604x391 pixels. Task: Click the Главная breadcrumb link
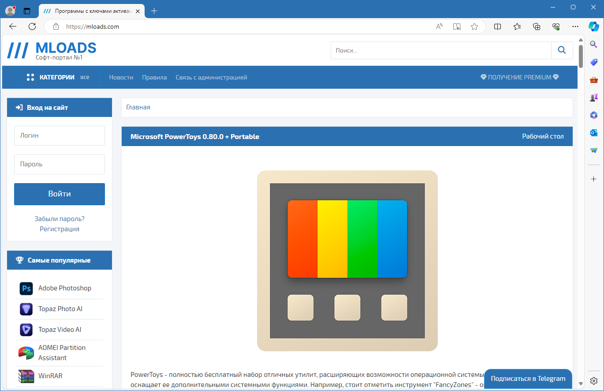coord(138,107)
